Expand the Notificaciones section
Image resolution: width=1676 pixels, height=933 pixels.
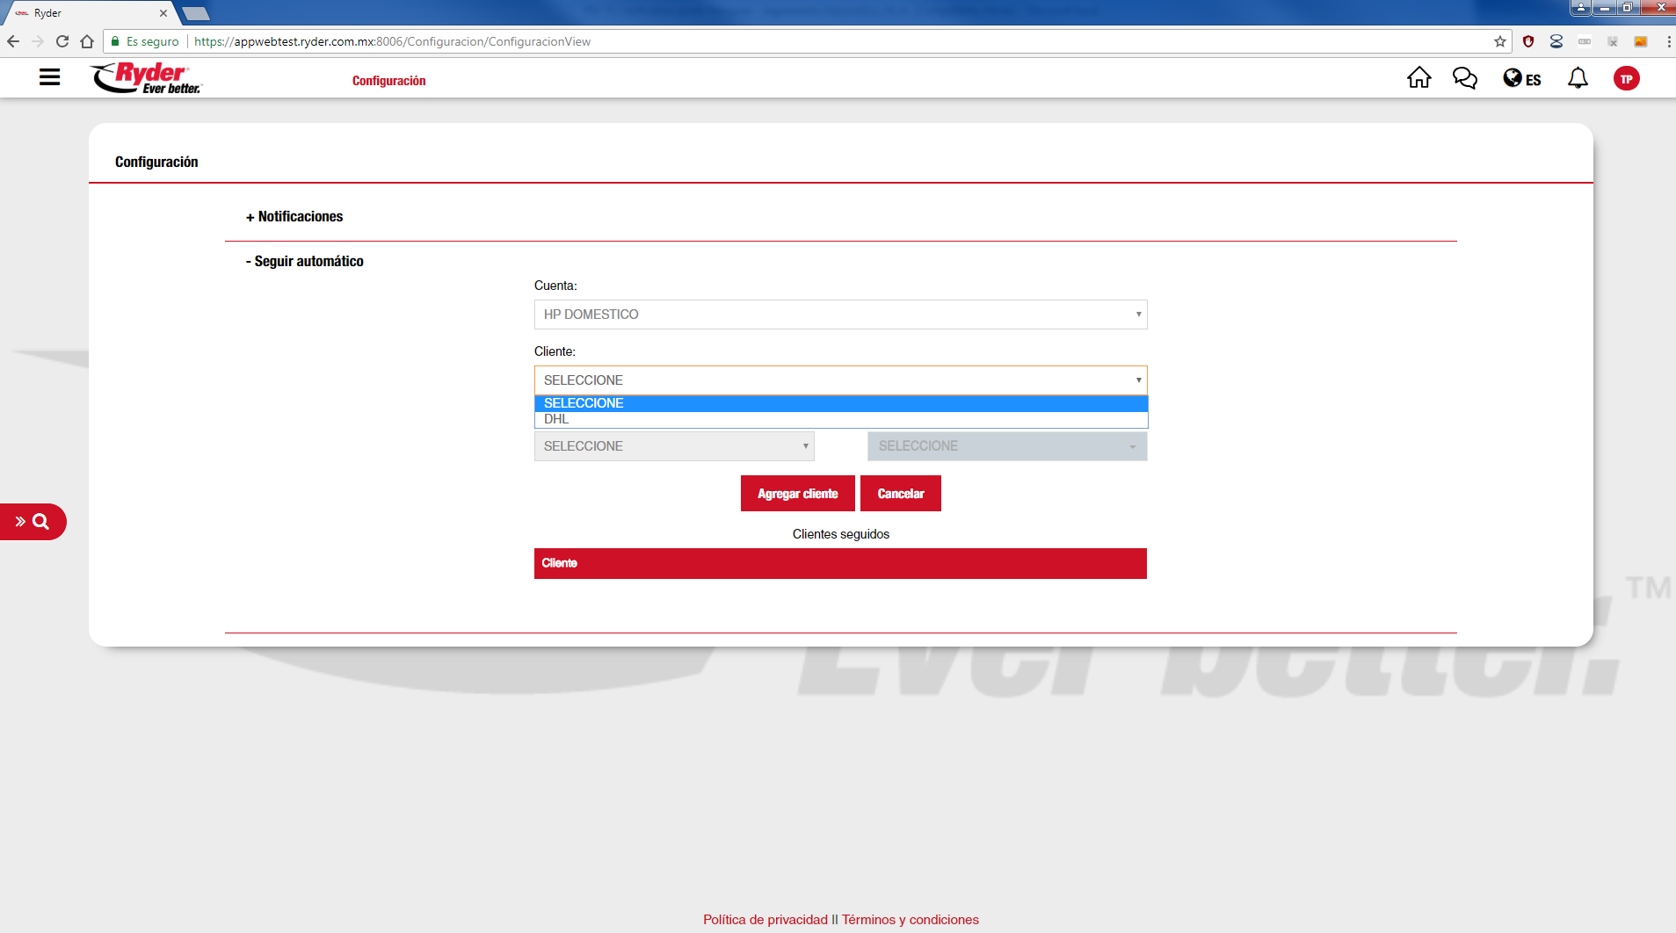[x=294, y=216]
